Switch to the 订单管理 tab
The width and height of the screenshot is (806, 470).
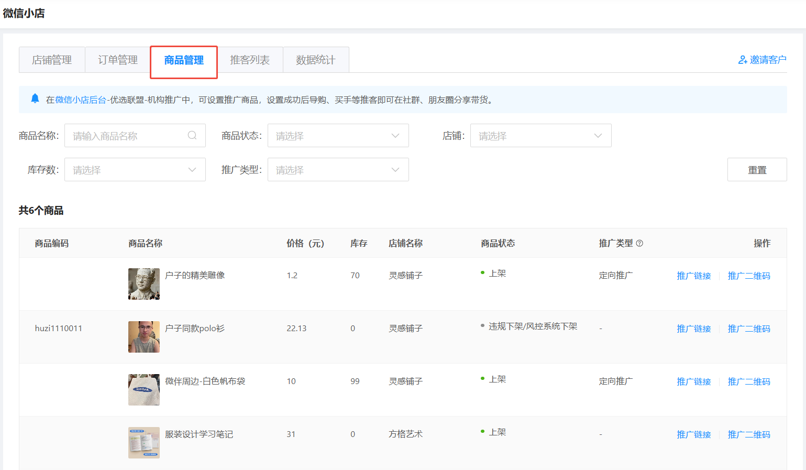point(118,60)
